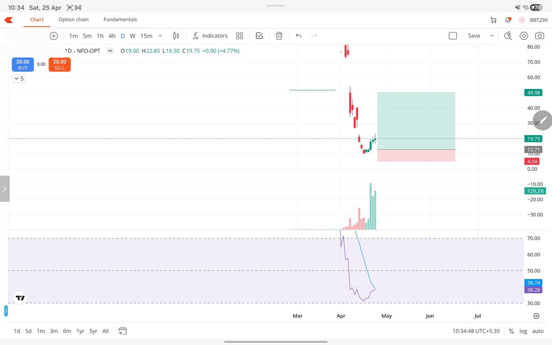Select the W weekly interval

click(x=132, y=36)
